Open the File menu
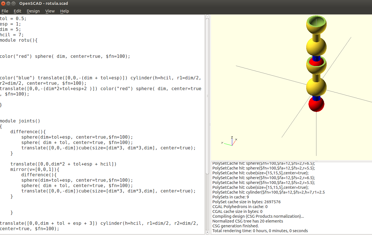372x235 pixels. pyautogui.click(x=5, y=11)
